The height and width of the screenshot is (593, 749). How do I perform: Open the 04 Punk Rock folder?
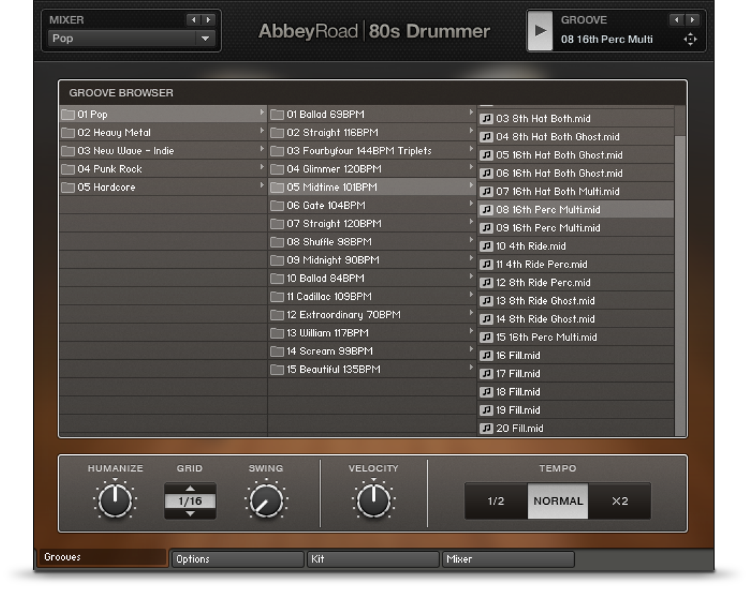(163, 169)
